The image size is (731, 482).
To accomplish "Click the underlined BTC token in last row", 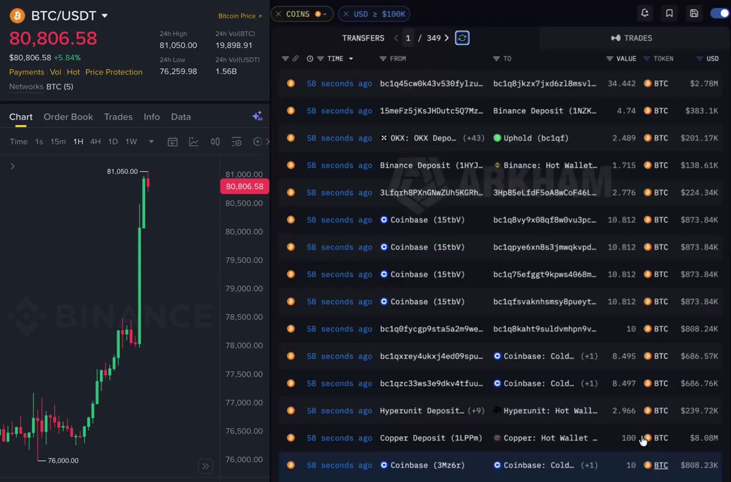I will pos(661,465).
